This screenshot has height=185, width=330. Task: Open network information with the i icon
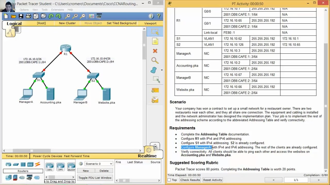(151, 16)
